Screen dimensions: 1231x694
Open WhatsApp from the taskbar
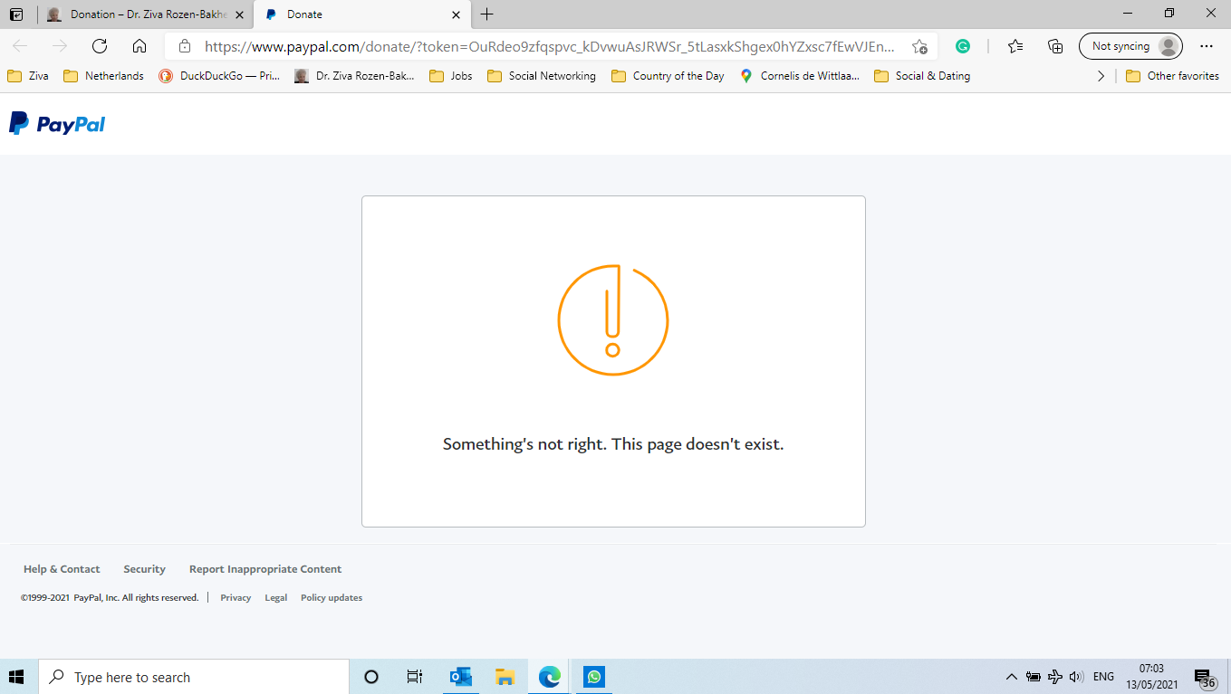593,677
